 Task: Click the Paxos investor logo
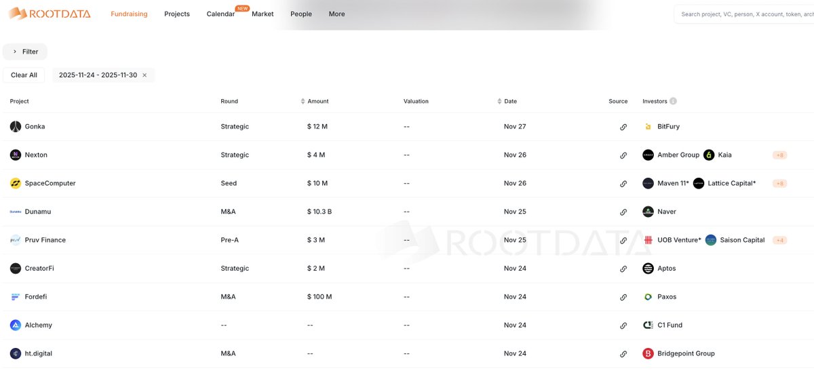click(648, 297)
